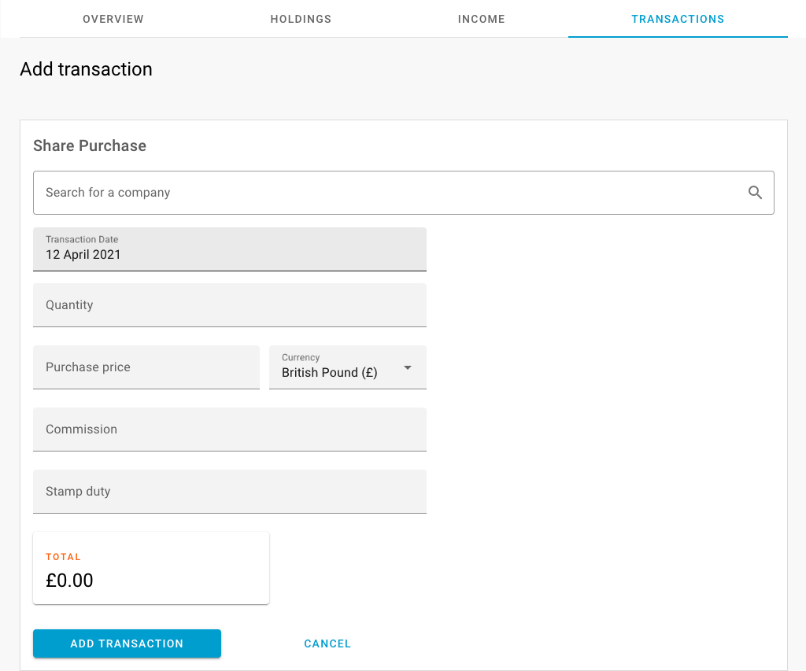Click the £0.00 total value
806x671 pixels.
[69, 581]
